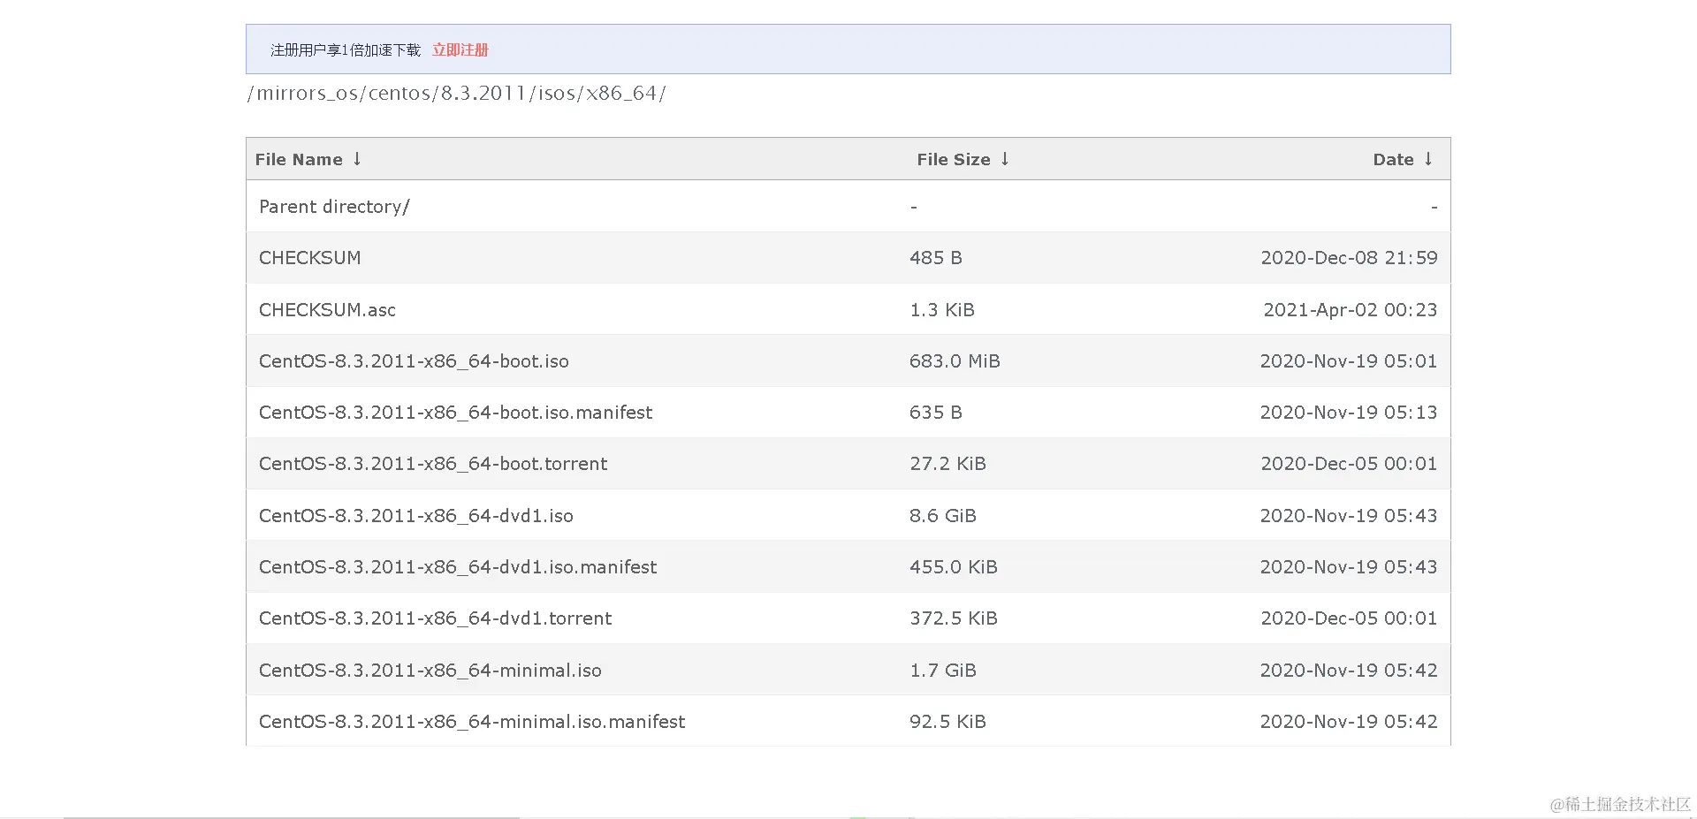Click the 683.0 MiB size value
Viewport: 1697px width, 819px height.
955,361
